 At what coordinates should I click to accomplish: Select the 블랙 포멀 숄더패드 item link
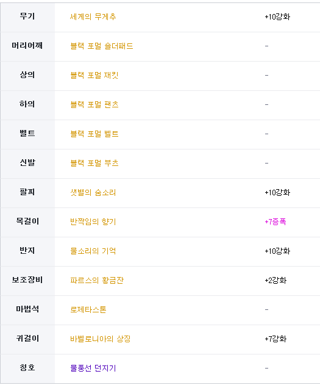102,46
